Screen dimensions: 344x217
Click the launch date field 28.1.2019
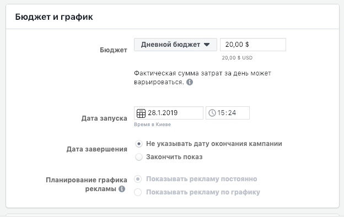[x=169, y=113]
